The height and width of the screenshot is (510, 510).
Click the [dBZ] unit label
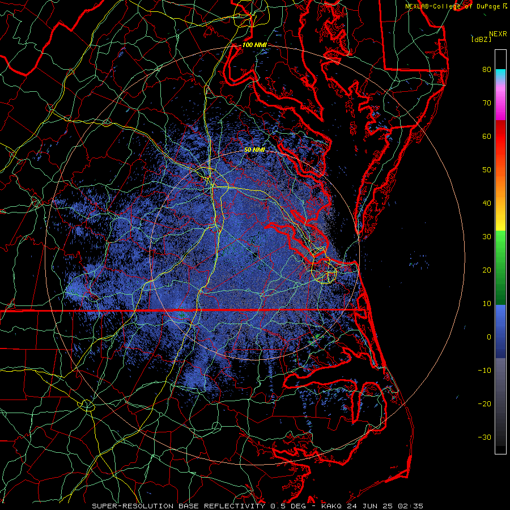[481, 40]
